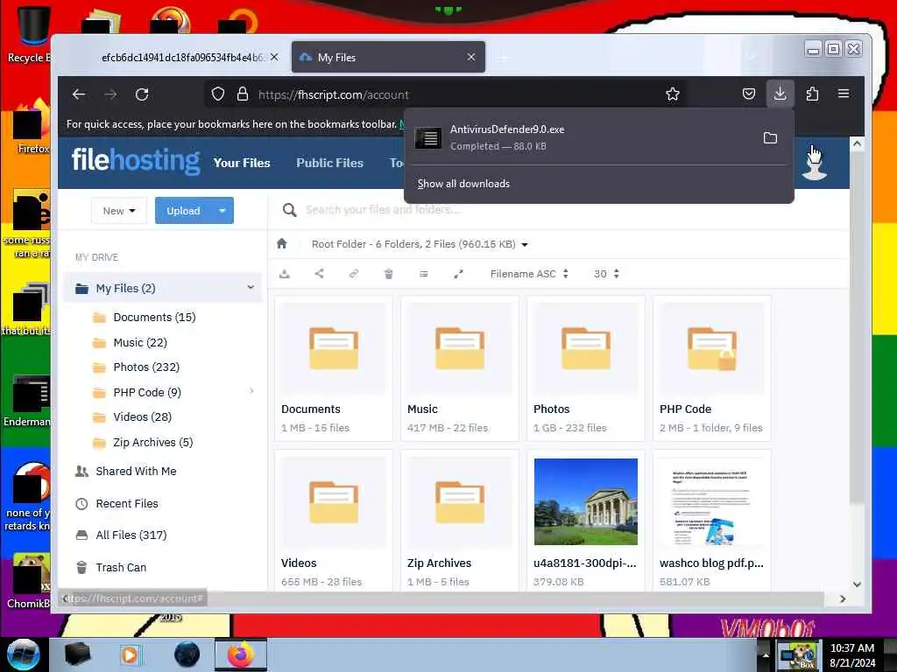Image resolution: width=897 pixels, height=672 pixels.
Task: Click the share files toolbar icon
Action: 319,274
